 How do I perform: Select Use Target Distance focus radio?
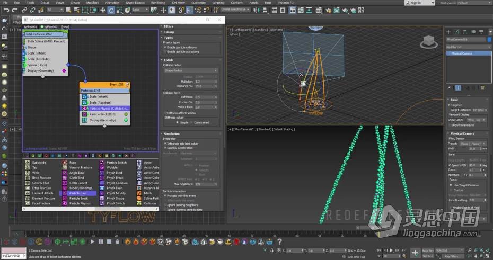(451, 185)
